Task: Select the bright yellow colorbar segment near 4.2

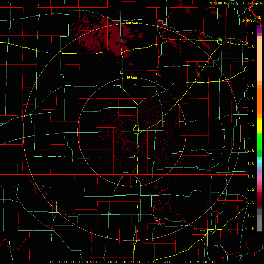Action: (259, 126)
